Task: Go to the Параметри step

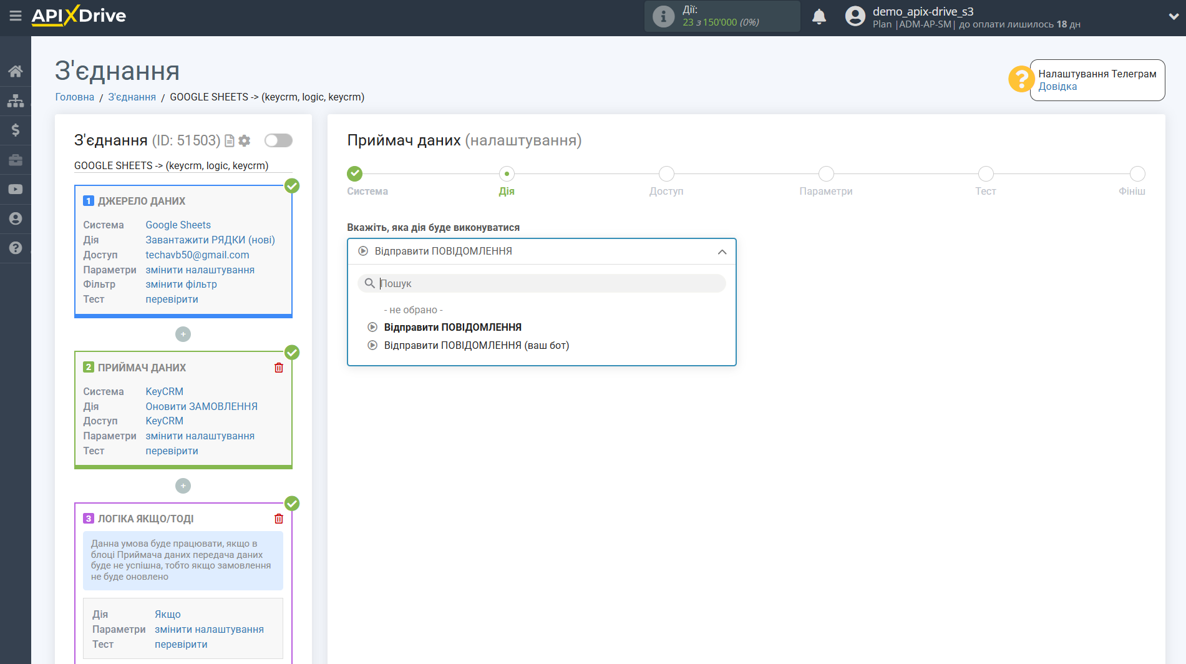Action: pyautogui.click(x=826, y=173)
